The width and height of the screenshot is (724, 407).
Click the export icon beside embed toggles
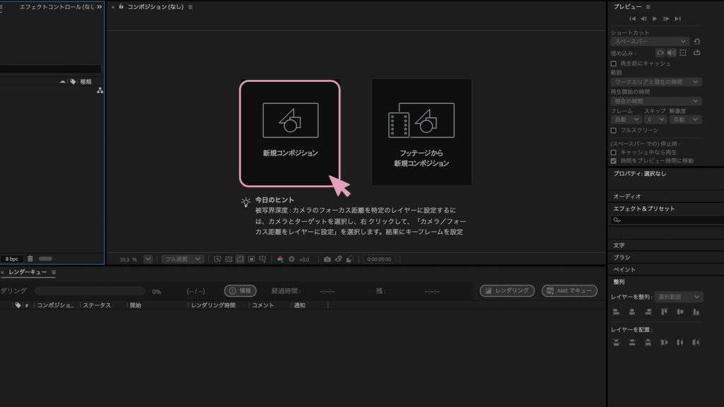click(x=696, y=53)
